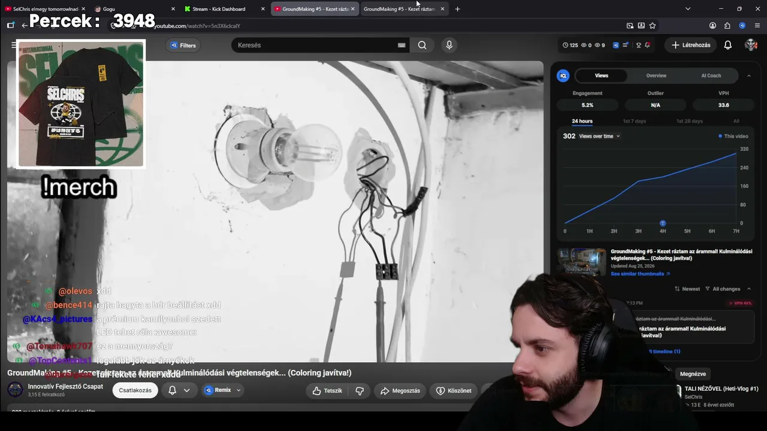The height and width of the screenshot is (431, 767).
Task: Open the Innovatív Fejlesztő Csapat channel name
Action: click(x=65, y=387)
